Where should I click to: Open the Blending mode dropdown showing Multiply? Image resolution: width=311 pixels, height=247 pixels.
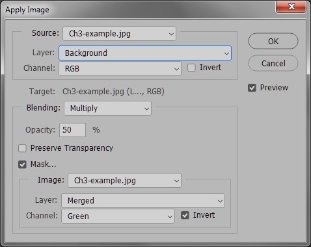[x=107, y=109]
